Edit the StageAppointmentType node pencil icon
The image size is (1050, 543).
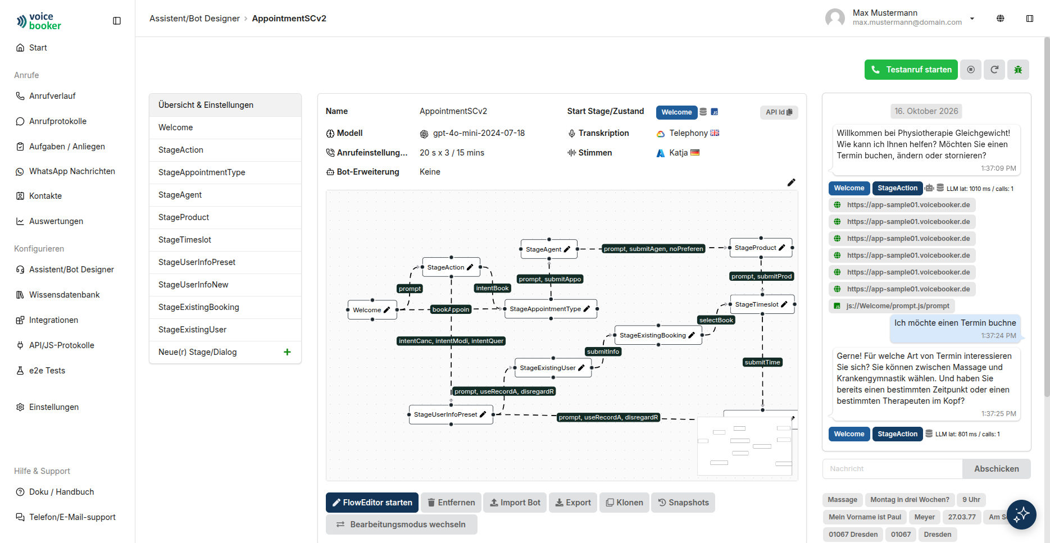(587, 309)
